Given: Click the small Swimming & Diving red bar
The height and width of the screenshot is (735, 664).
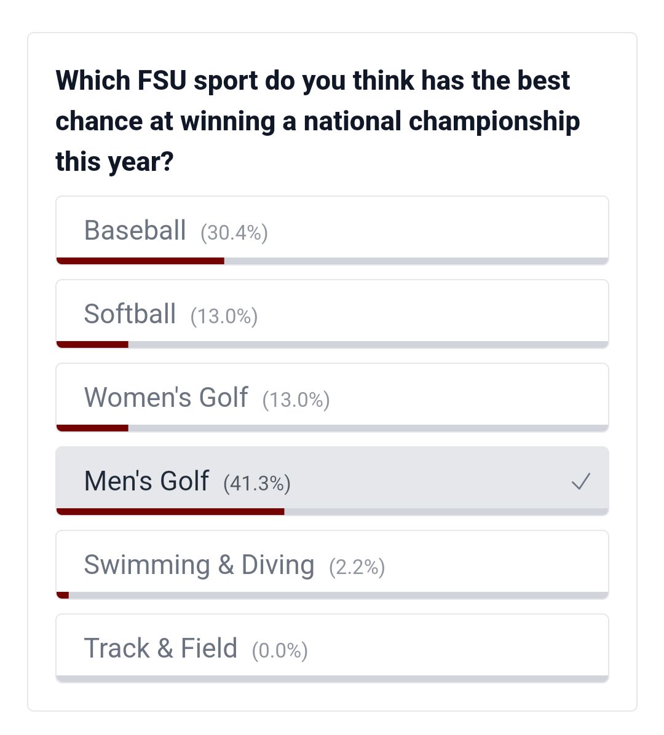Looking at the screenshot, I should (x=63, y=595).
